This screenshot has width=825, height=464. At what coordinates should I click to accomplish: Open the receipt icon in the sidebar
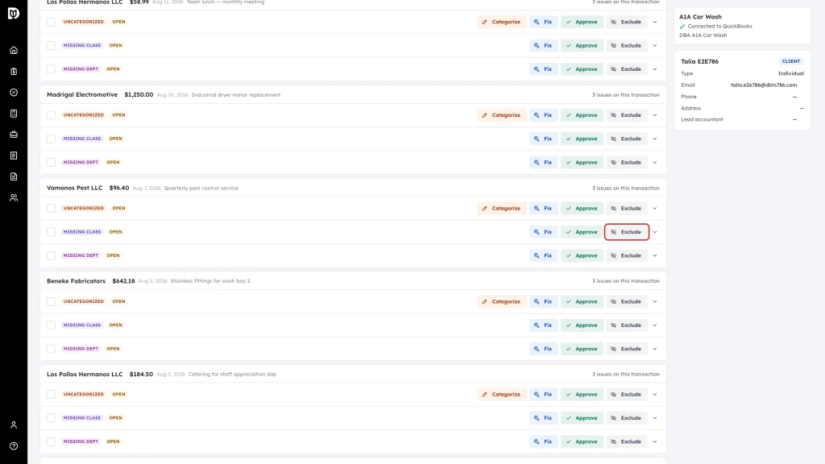click(x=14, y=155)
